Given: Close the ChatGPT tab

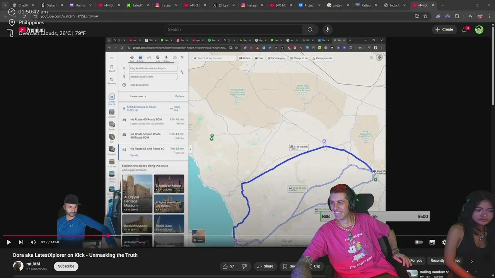Looking at the screenshot, I should (x=33, y=5).
